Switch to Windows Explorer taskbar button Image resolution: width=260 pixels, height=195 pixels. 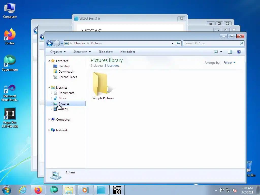pyautogui.click(x=69, y=190)
